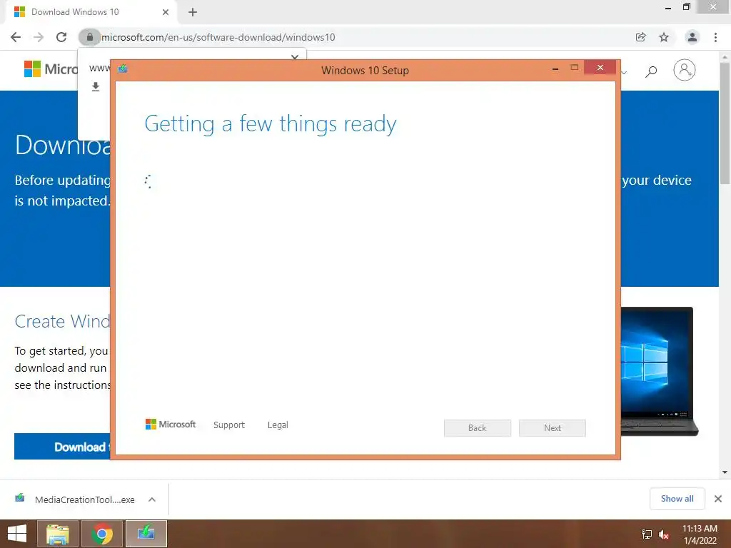Click Show all downloads
The height and width of the screenshot is (548, 731).
pos(677,499)
